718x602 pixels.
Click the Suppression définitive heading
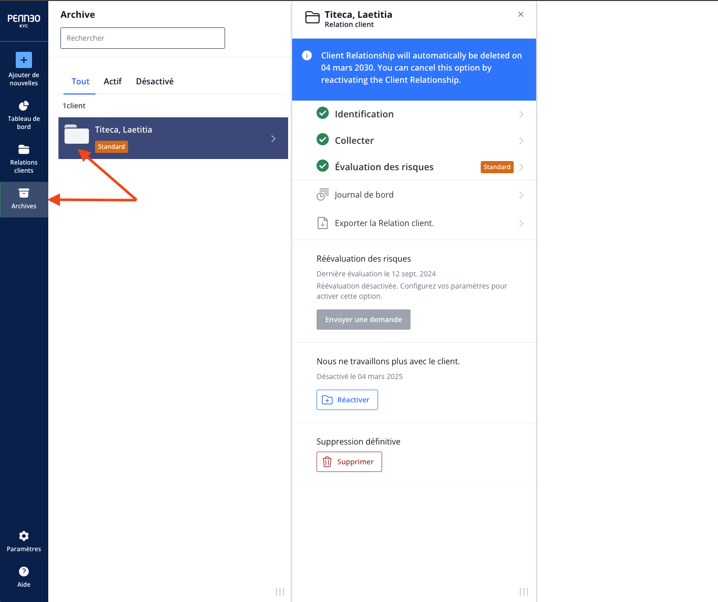tap(358, 441)
